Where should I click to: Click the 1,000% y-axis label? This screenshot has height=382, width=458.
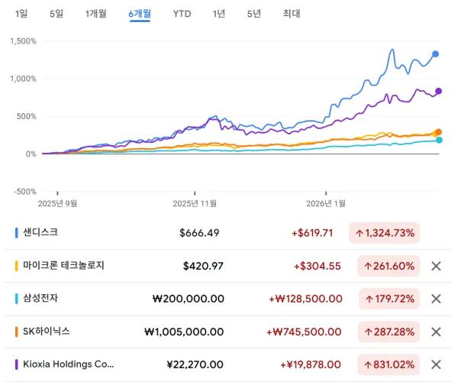click(x=23, y=79)
